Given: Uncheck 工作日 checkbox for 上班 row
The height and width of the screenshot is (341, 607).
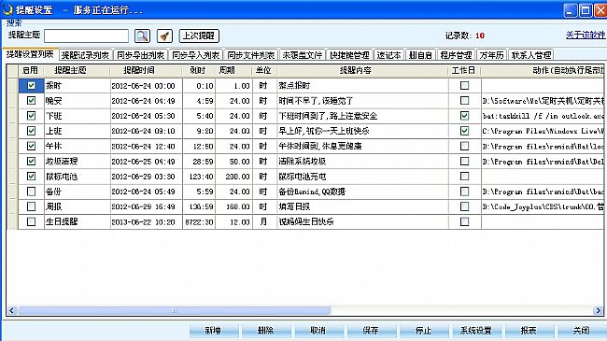Looking at the screenshot, I should click(464, 131).
